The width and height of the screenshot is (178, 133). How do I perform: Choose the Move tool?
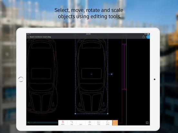90,123
